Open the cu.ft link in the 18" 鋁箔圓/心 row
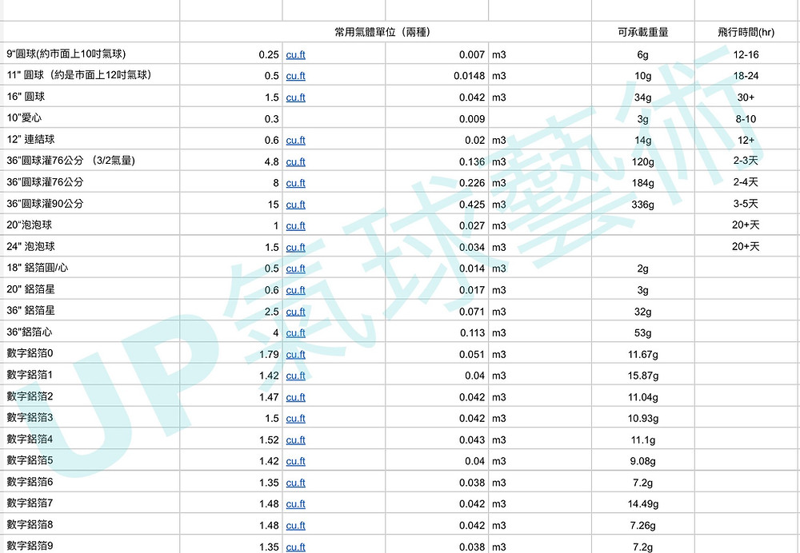Screen dimensions: 800x553 (295, 269)
